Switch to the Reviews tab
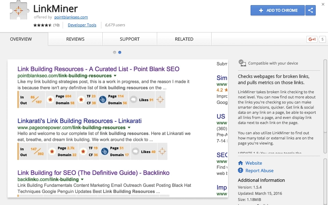Viewport: 328px width, 205px height. [75, 39]
